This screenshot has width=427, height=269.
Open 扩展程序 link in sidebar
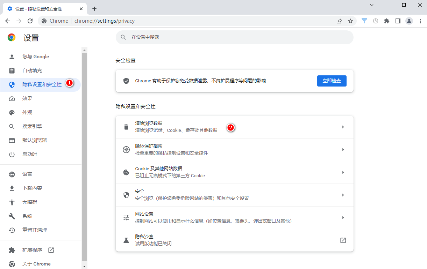tap(41, 250)
